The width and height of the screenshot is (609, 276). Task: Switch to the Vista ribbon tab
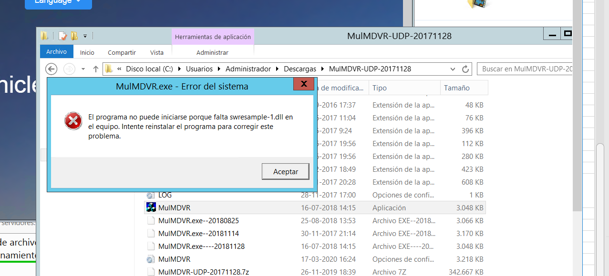tap(157, 52)
